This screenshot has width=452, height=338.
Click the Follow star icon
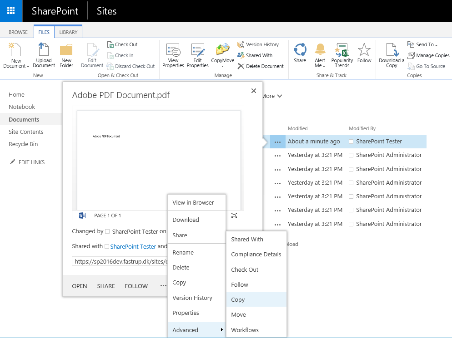(364, 50)
